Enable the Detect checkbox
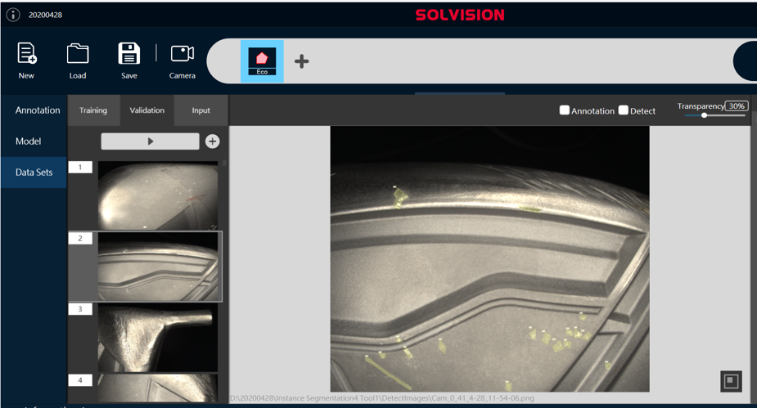Image resolution: width=757 pixels, height=408 pixels. tap(624, 110)
